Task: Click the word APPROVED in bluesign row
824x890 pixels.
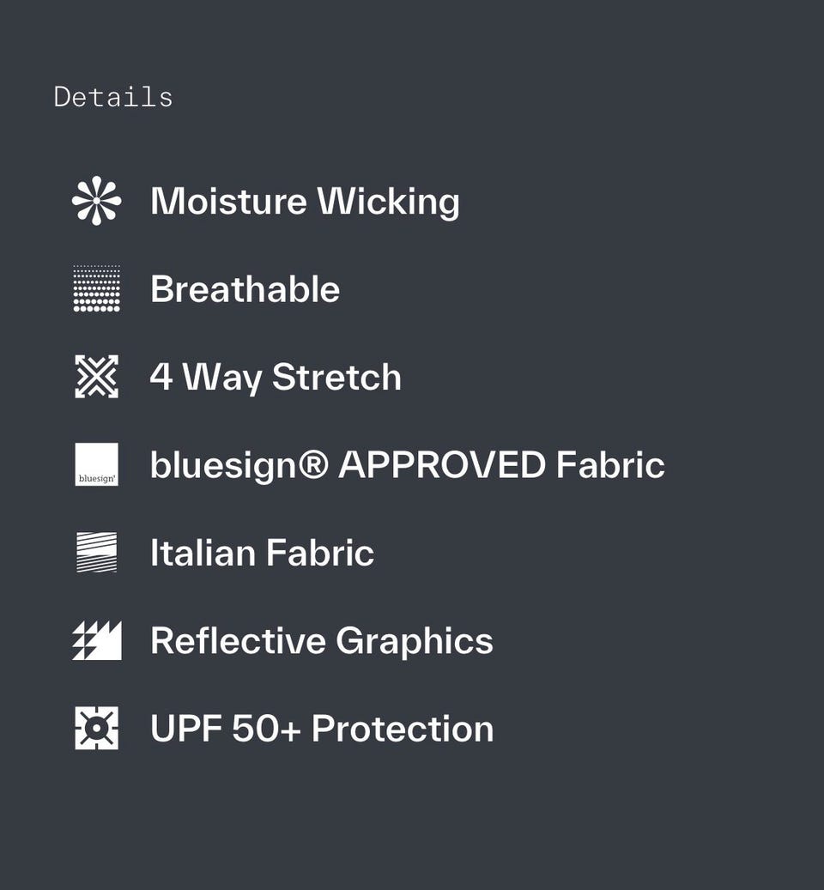Action: pos(442,465)
